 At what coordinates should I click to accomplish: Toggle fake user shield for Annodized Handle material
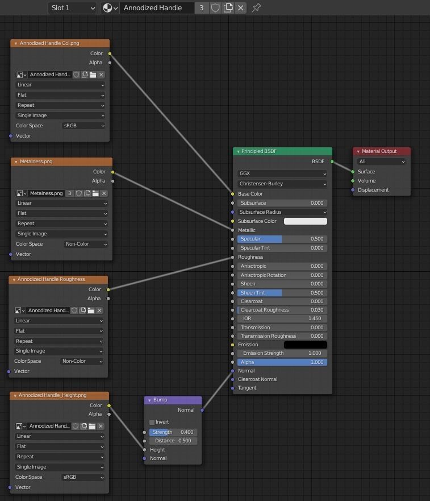click(215, 7)
